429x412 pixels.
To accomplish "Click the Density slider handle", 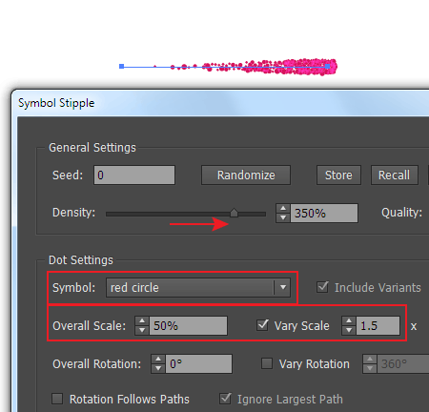I will (234, 213).
